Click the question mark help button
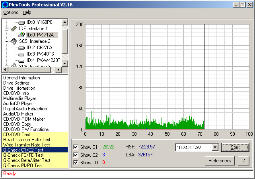 point(243,161)
